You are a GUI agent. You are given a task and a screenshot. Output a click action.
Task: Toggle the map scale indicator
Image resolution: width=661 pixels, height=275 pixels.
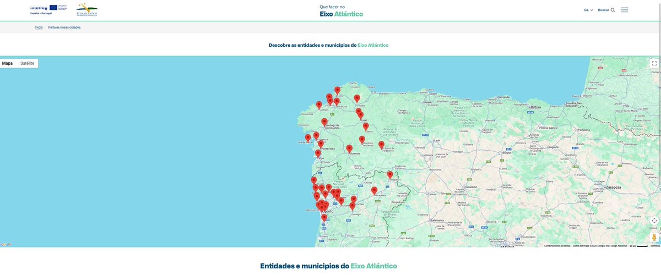[639, 246]
